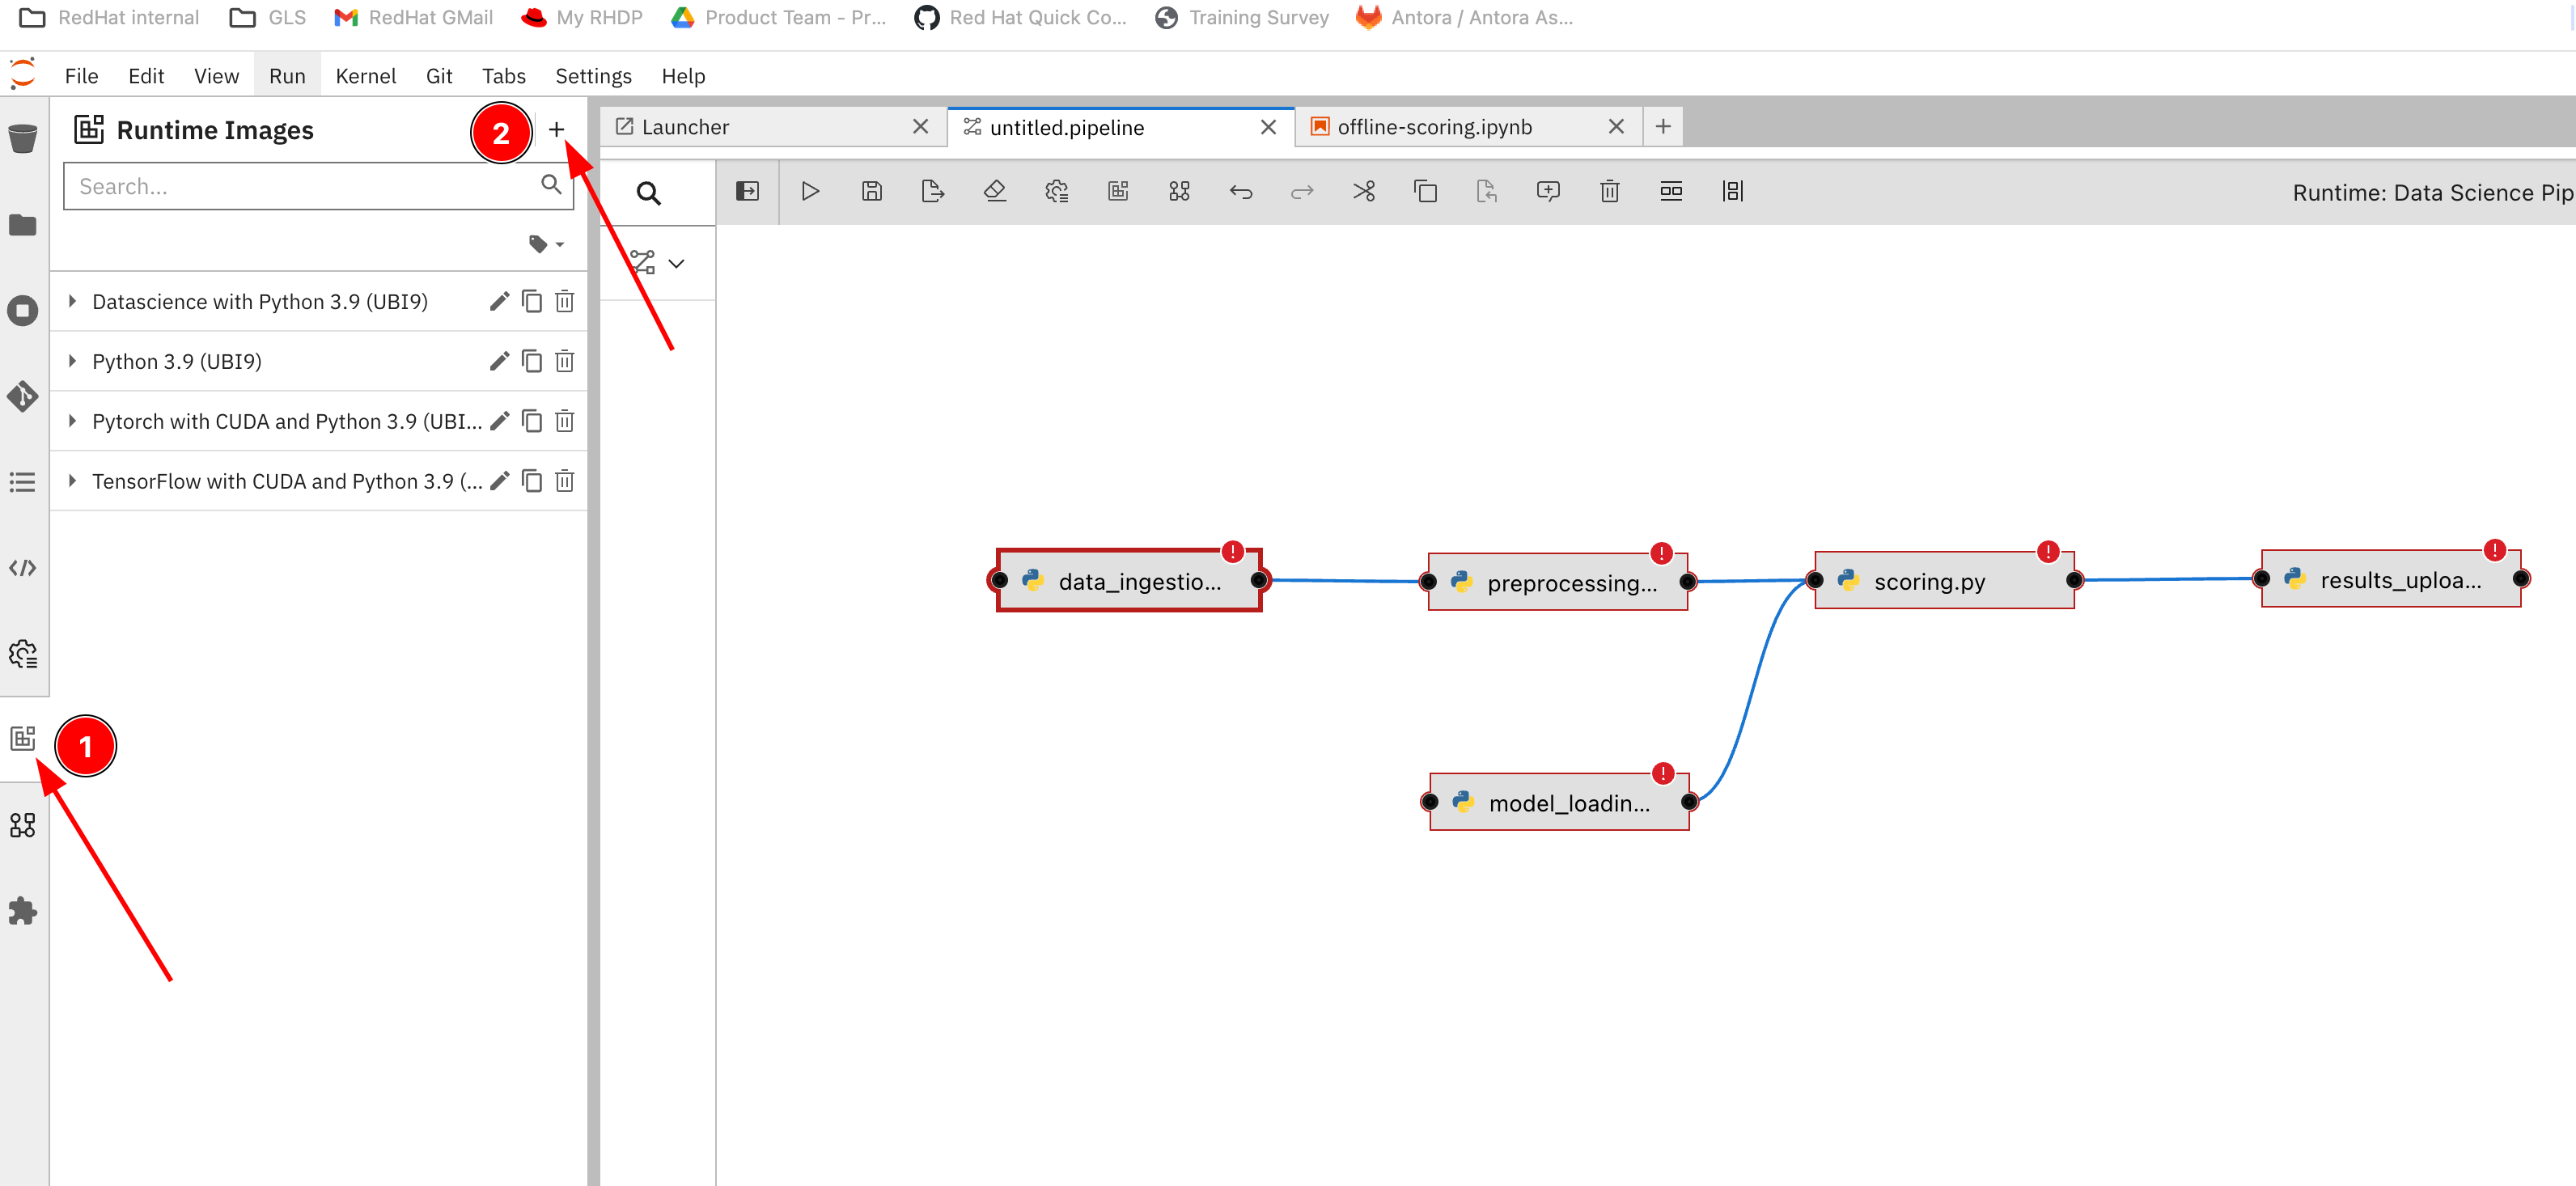Open the pipeline palette search
Viewport: 2576px width, 1186px height.
[649, 193]
